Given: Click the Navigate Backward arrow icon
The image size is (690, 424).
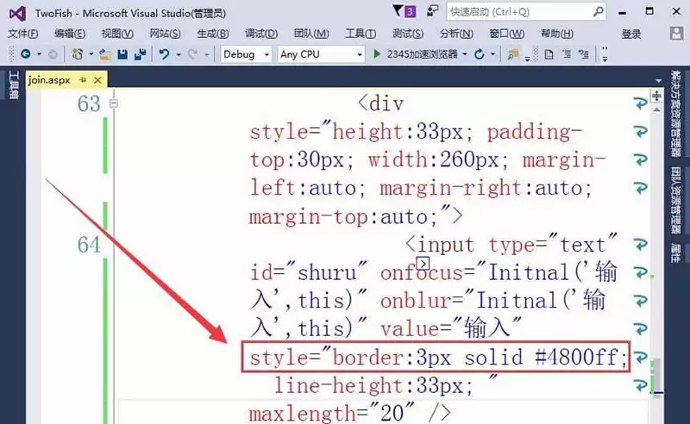Looking at the screenshot, I should (x=25, y=54).
